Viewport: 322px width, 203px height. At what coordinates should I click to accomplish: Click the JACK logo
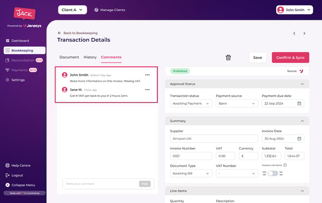[x=25, y=13]
